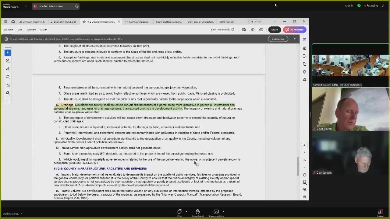The width and height of the screenshot is (390, 219).
Task: Save the document with the disk icon
Action: (x=244, y=30)
